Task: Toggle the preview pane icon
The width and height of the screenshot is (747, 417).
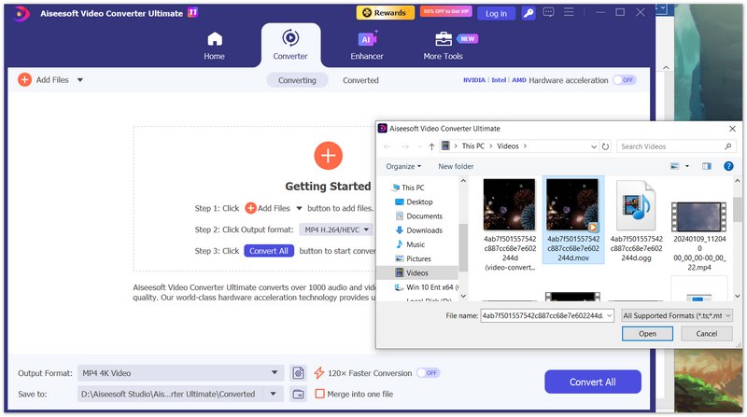Action: click(x=707, y=166)
